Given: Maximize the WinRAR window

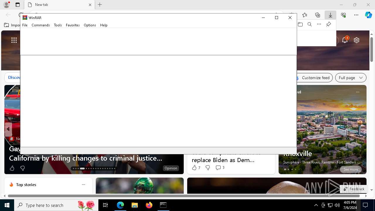Looking at the screenshot, I should [x=277, y=18].
